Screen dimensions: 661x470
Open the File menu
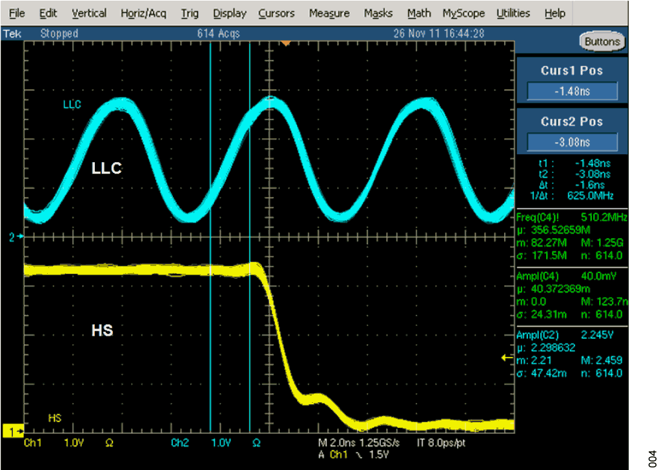pyautogui.click(x=17, y=13)
